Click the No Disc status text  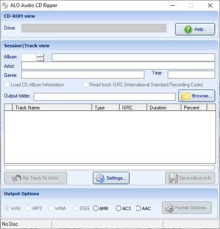pos(10,224)
